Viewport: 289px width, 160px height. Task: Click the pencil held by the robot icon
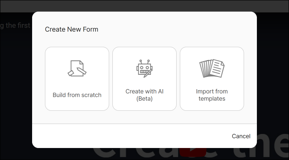click(x=149, y=74)
